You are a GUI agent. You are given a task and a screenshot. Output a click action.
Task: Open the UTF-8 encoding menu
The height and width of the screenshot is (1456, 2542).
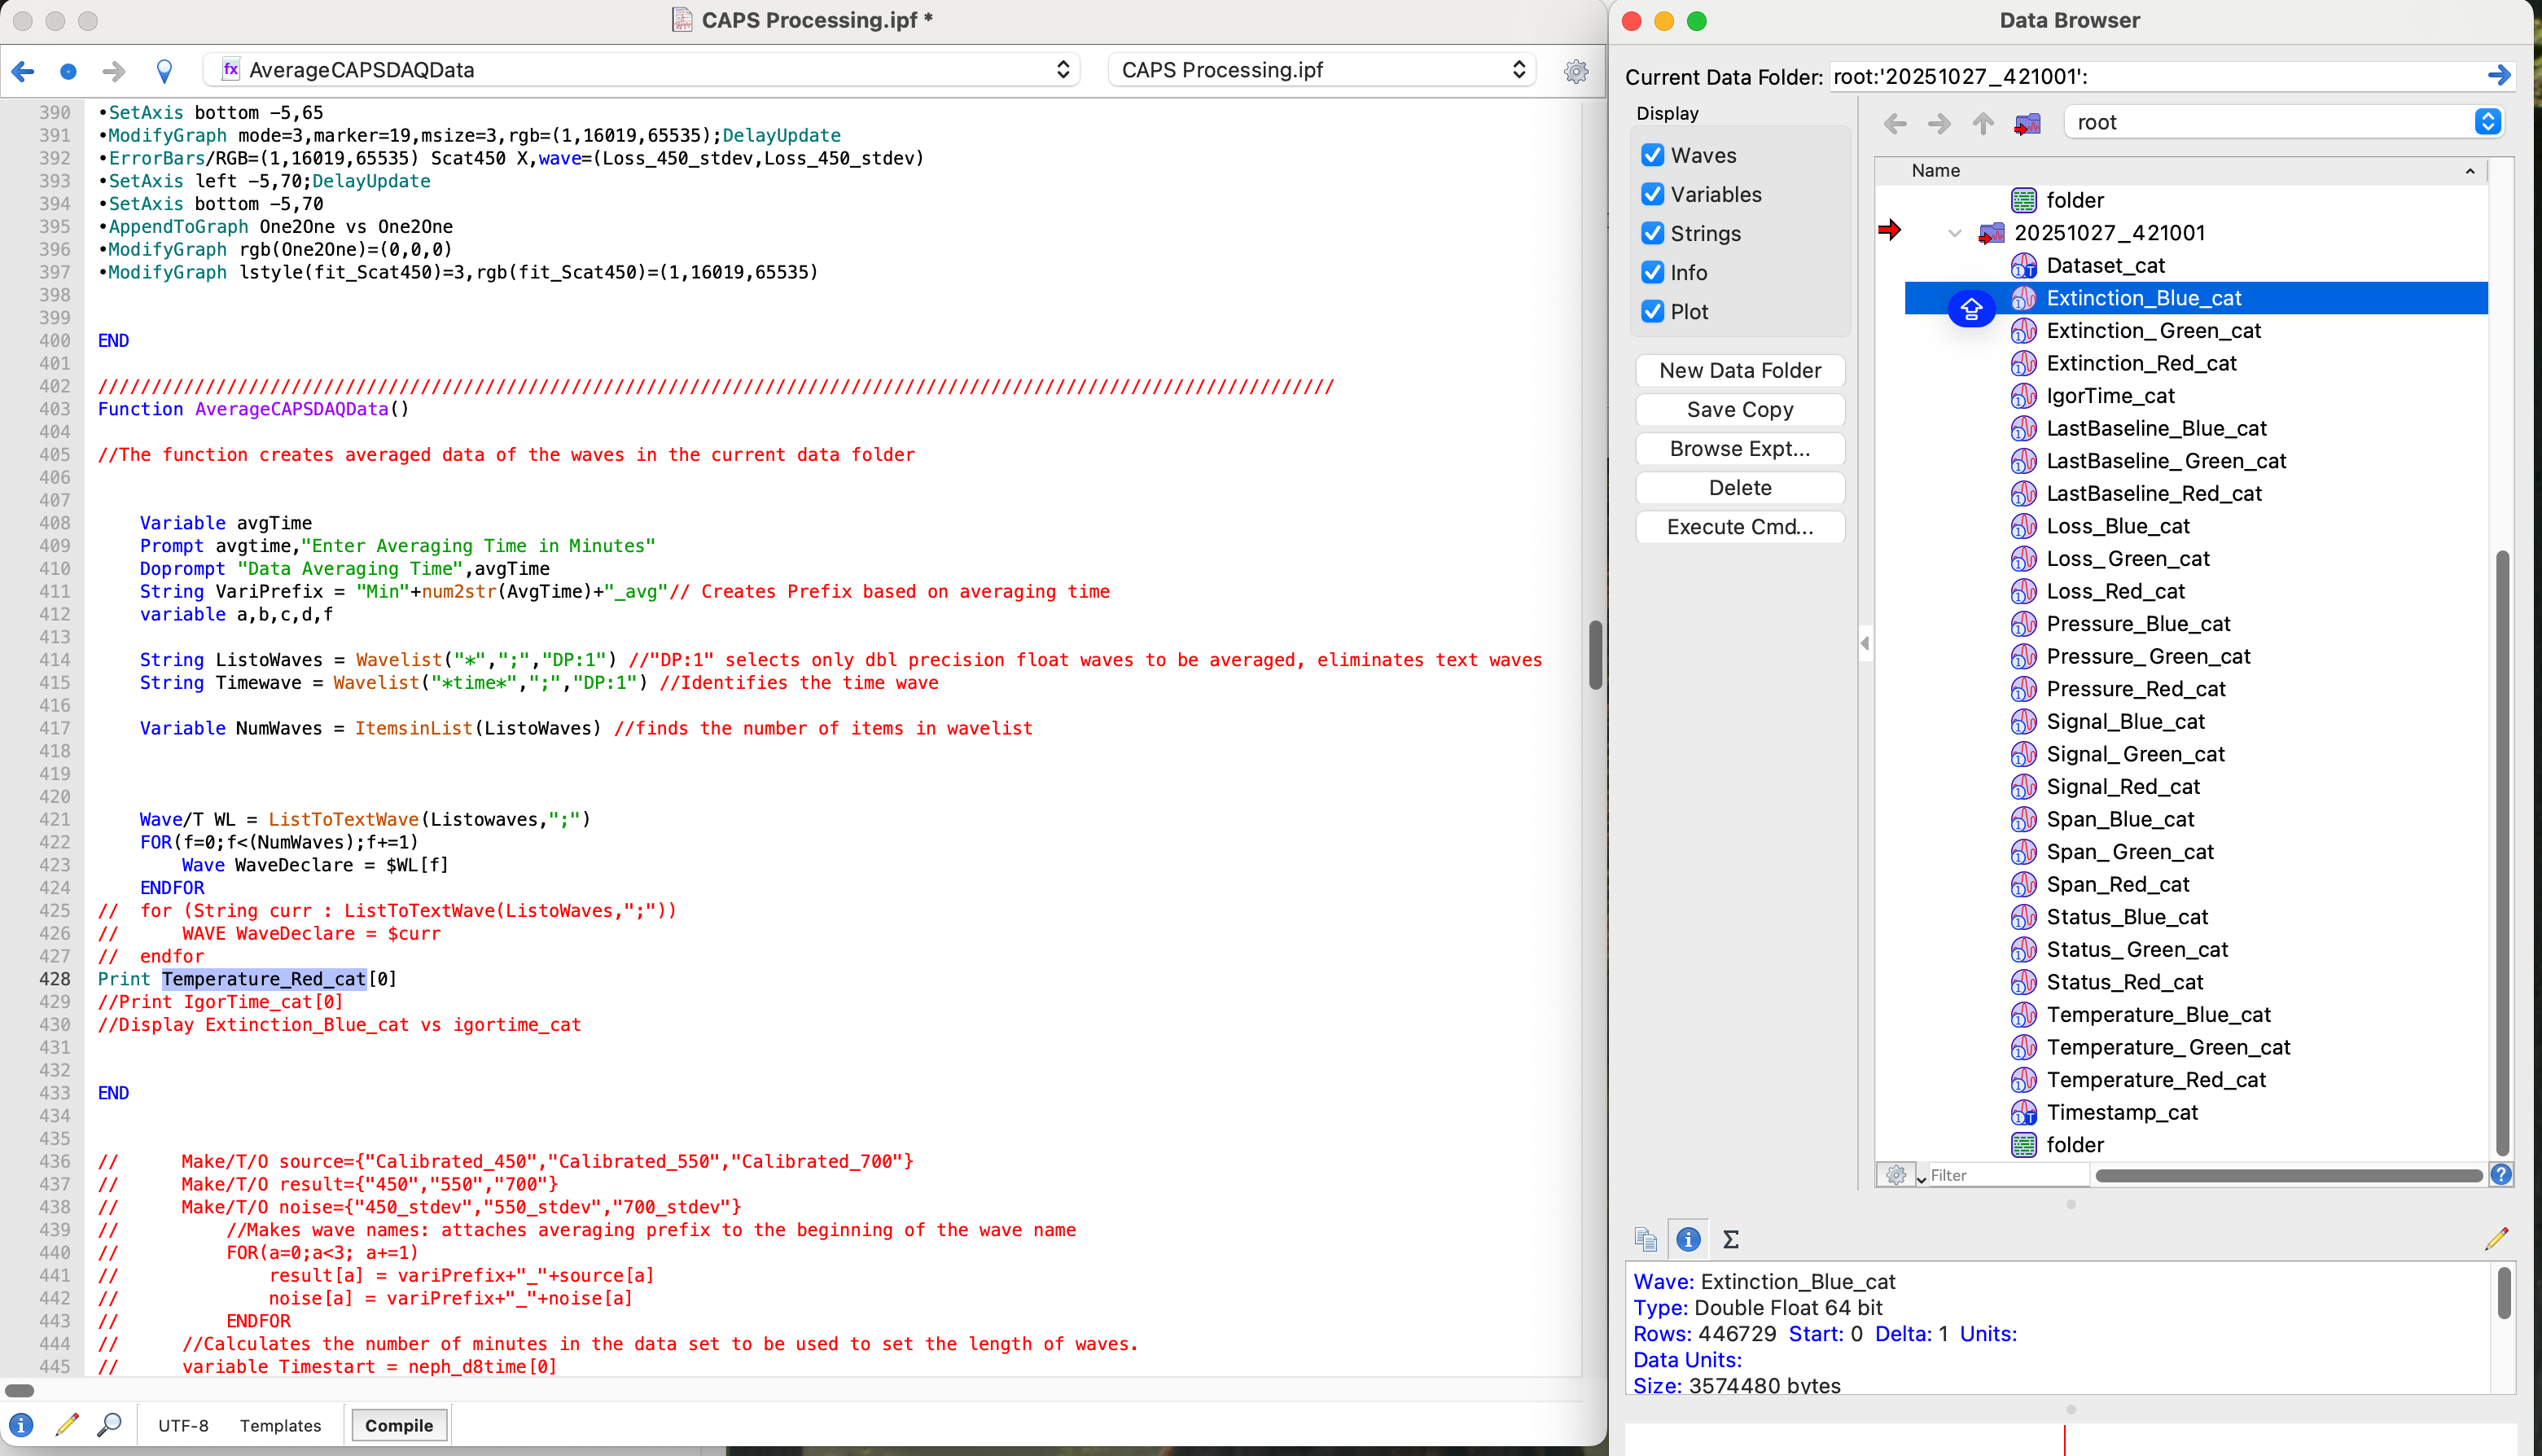[183, 1425]
